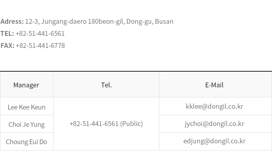Click the FAX number +82-51-441-6778
The height and width of the screenshot is (151, 272).
coord(40,46)
